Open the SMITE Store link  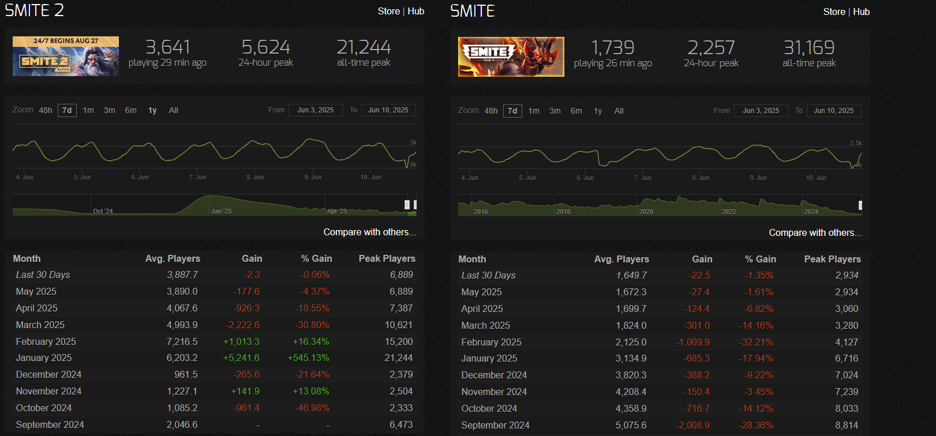click(x=834, y=12)
